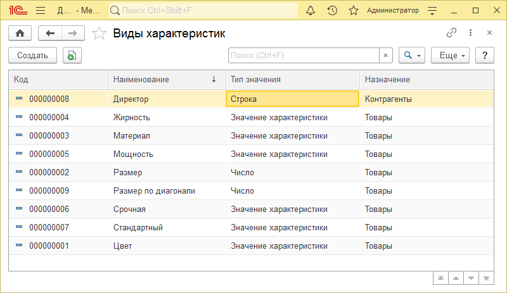Select the row icon for 000000002
This screenshot has width=507, height=293.
coord(19,172)
